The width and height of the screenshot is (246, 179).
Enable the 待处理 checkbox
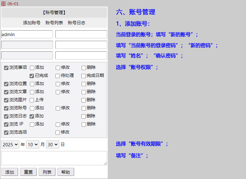[x=58, y=76]
